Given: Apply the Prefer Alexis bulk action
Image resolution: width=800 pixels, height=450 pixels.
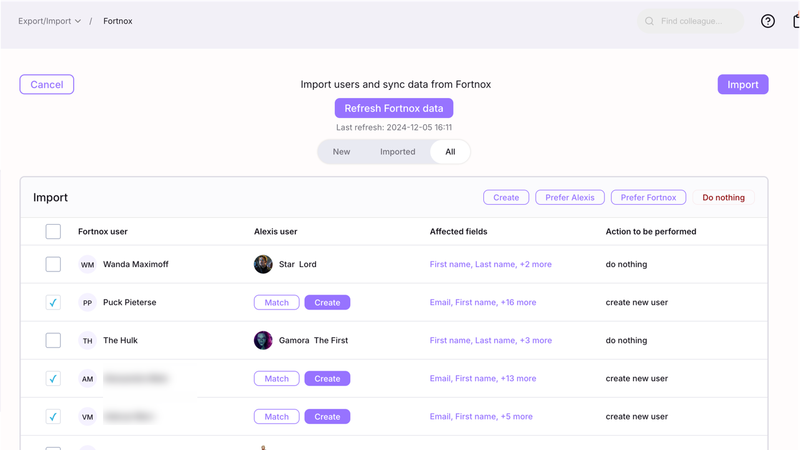Looking at the screenshot, I should 570,198.
